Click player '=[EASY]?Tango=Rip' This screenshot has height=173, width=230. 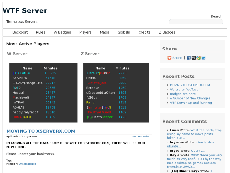[x=28, y=83]
